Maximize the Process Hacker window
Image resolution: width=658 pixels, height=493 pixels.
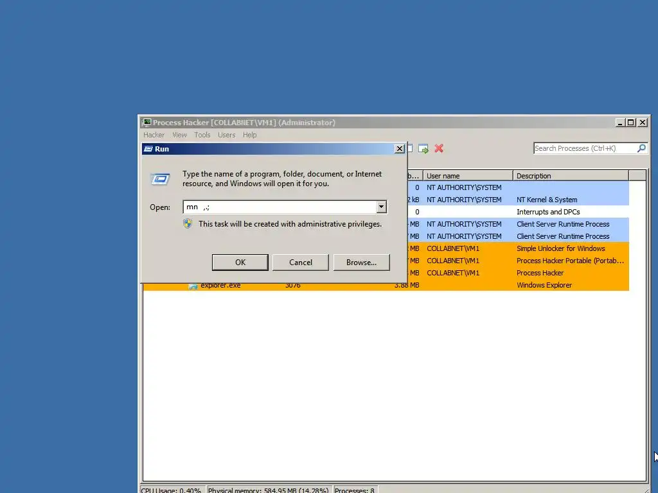pos(631,123)
